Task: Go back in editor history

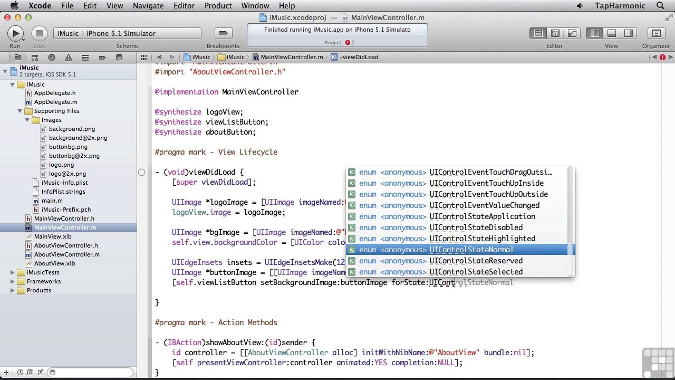Action: click(x=159, y=57)
